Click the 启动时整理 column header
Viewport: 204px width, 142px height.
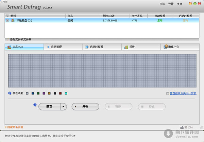point(186,16)
